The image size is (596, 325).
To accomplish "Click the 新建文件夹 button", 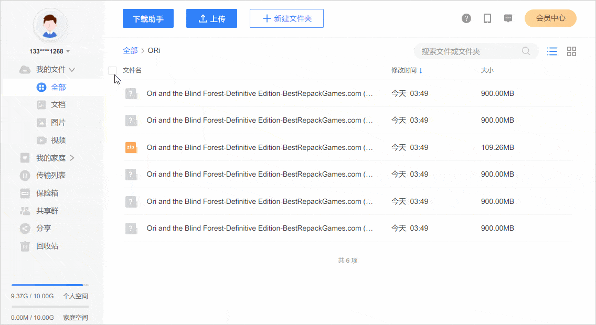I will [x=286, y=18].
